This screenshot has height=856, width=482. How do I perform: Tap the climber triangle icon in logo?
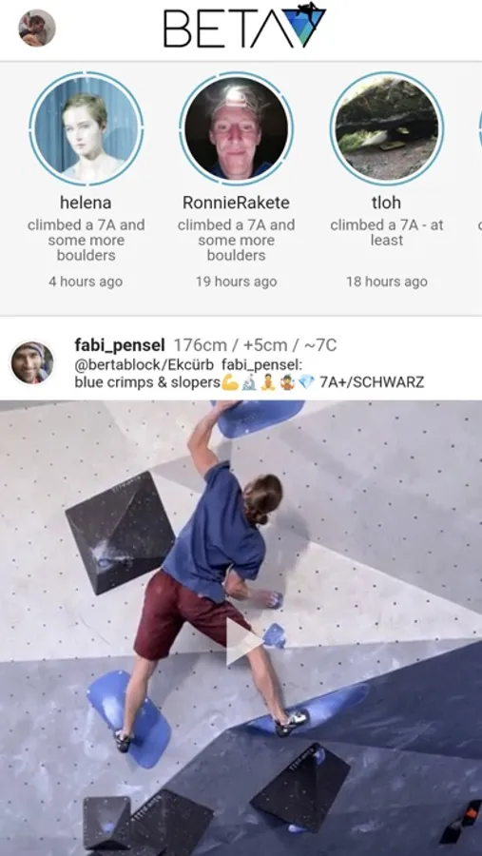304,25
